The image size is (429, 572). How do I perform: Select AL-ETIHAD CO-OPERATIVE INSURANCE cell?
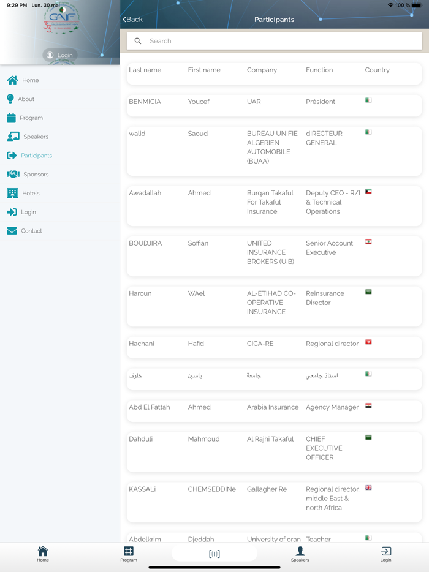pos(271,303)
